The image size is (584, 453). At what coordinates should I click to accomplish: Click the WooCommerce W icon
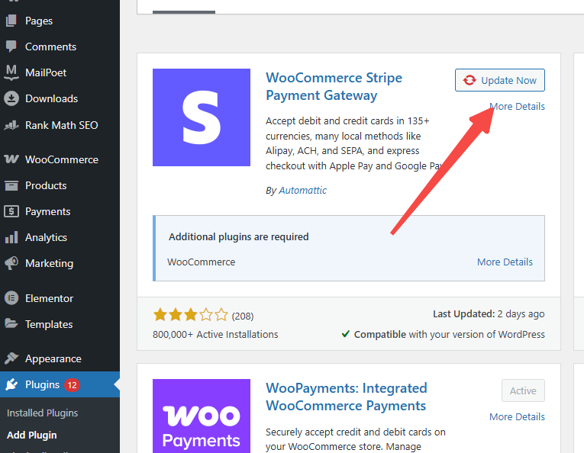pyautogui.click(x=11, y=159)
